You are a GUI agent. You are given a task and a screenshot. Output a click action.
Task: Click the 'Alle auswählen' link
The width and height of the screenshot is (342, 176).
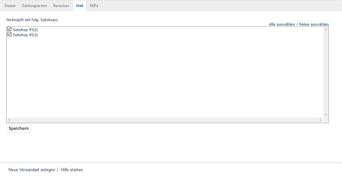coord(282,24)
